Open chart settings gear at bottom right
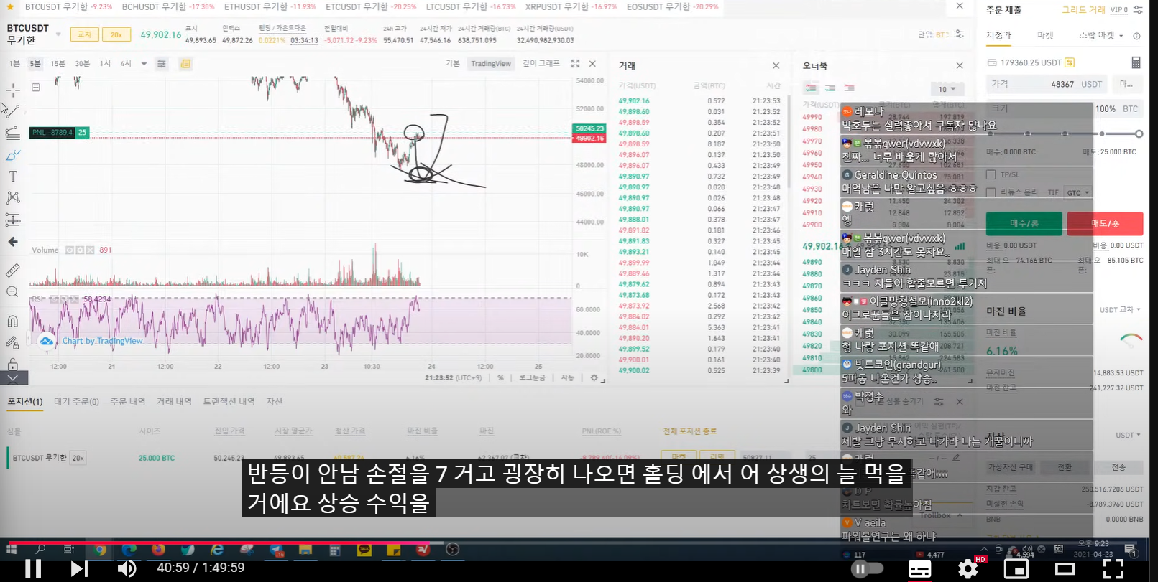Viewport: 1158px width, 582px height. (x=594, y=377)
